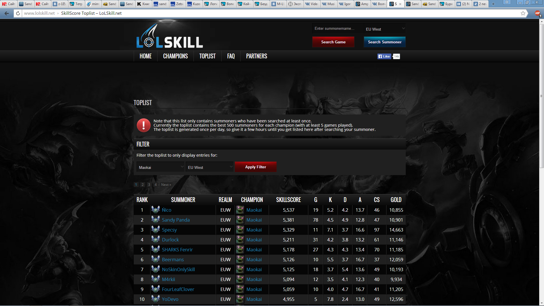The width and height of the screenshot is (544, 306).
Task: Click the red warning exclamation icon
Action: click(x=144, y=125)
